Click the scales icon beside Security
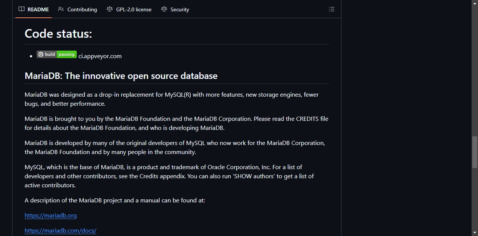 tap(164, 9)
